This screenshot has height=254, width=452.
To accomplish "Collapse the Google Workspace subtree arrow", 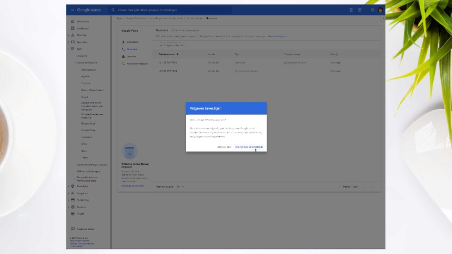I will pyautogui.click(x=75, y=63).
